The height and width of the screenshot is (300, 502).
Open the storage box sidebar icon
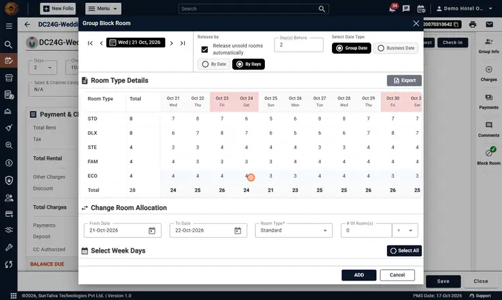coord(9,78)
